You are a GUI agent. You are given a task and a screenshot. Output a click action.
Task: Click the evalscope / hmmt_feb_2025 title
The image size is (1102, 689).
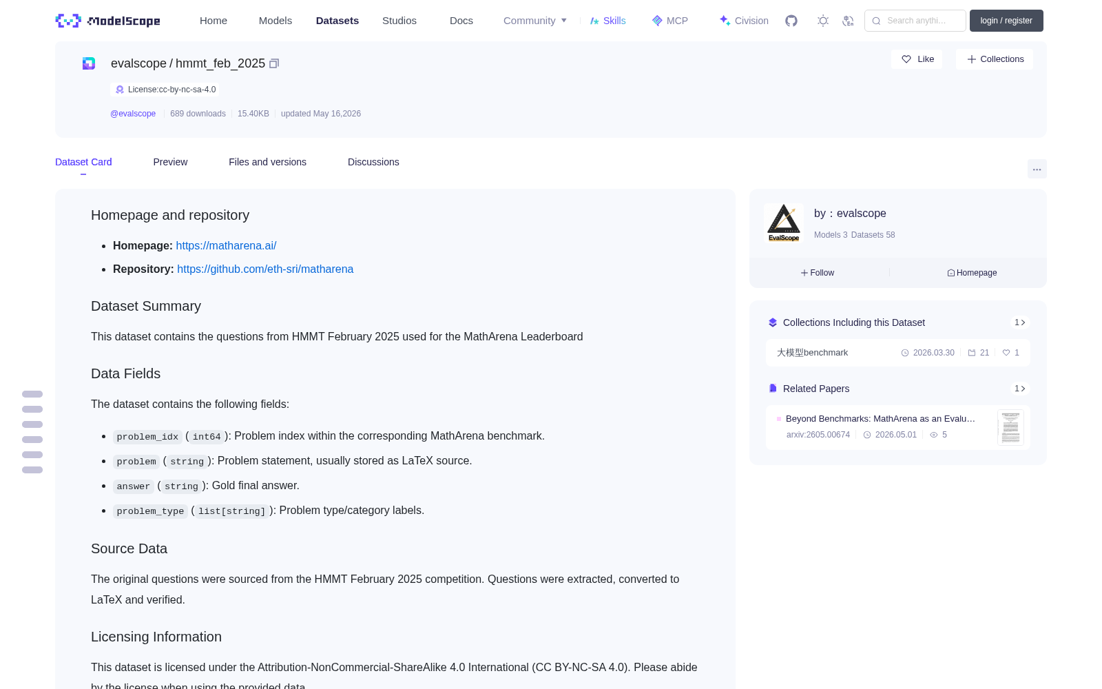188,63
